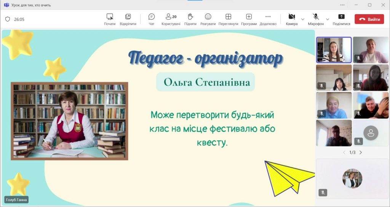Go to previous participants page arrow
The image size is (390, 207).
[344, 152]
